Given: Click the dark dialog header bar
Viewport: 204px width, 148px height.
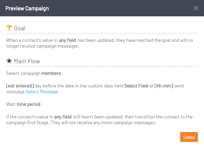Looking at the screenshot, I should click(x=102, y=8).
